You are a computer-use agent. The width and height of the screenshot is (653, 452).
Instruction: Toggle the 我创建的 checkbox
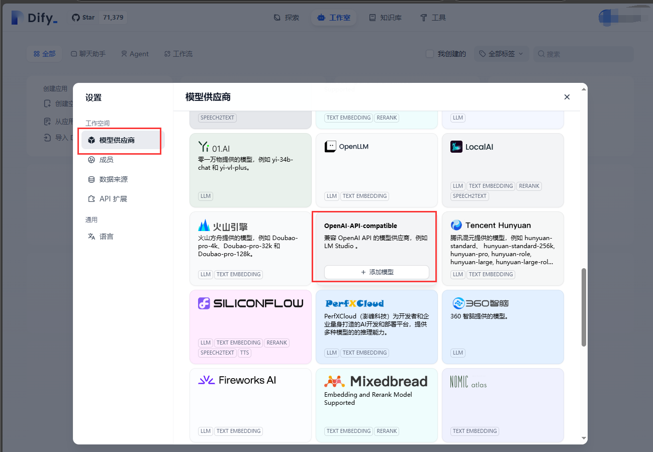click(430, 54)
